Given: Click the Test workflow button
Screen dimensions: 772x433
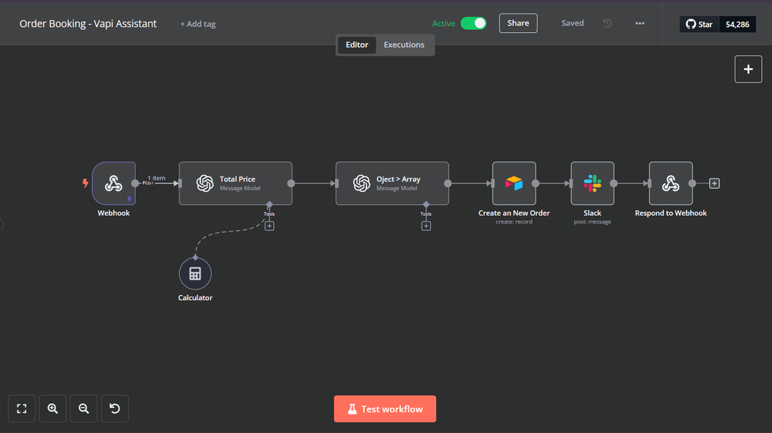Looking at the screenshot, I should (385, 408).
